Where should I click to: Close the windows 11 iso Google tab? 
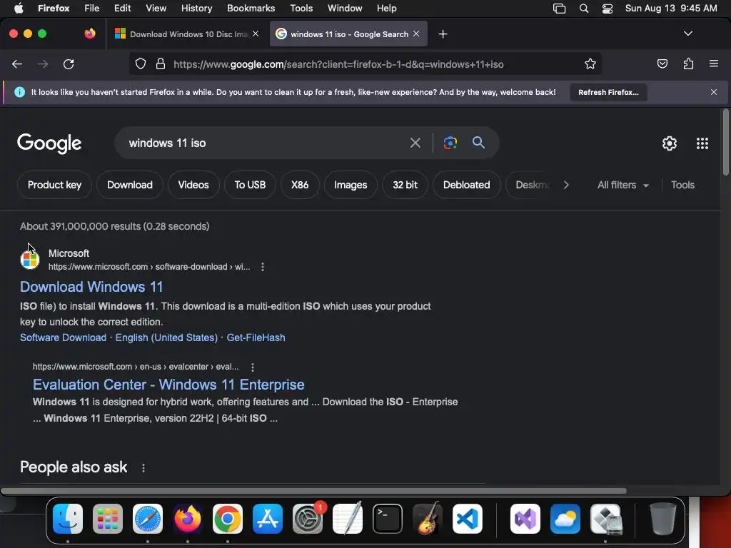(416, 34)
